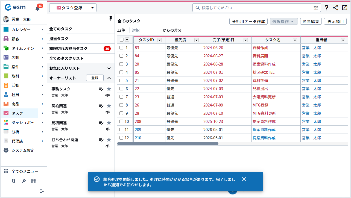The width and height of the screenshot is (351, 198).
Task: Select the checkbox for row 12
Action: tap(121, 138)
